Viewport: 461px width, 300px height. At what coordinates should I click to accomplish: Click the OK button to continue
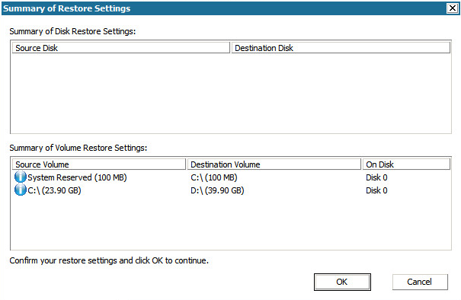click(342, 282)
